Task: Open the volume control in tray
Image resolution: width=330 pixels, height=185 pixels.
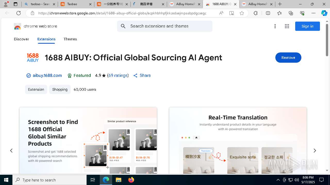Action: 297,180
